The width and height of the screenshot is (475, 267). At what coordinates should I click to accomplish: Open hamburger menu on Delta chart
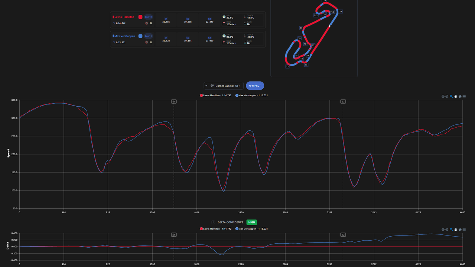point(464,230)
